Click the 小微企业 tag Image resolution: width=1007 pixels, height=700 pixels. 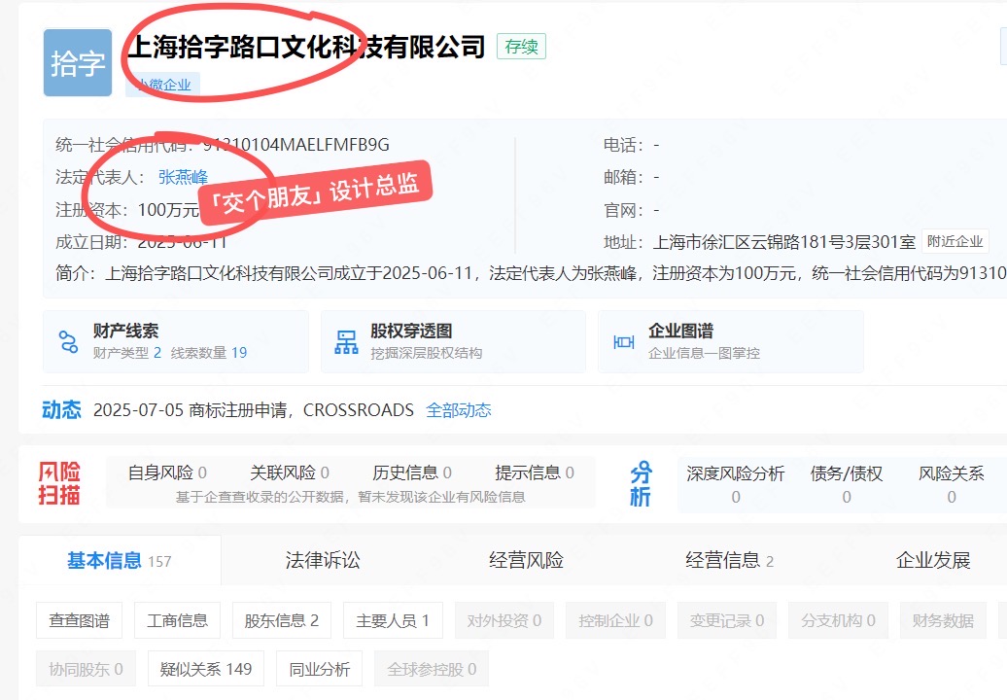[163, 85]
